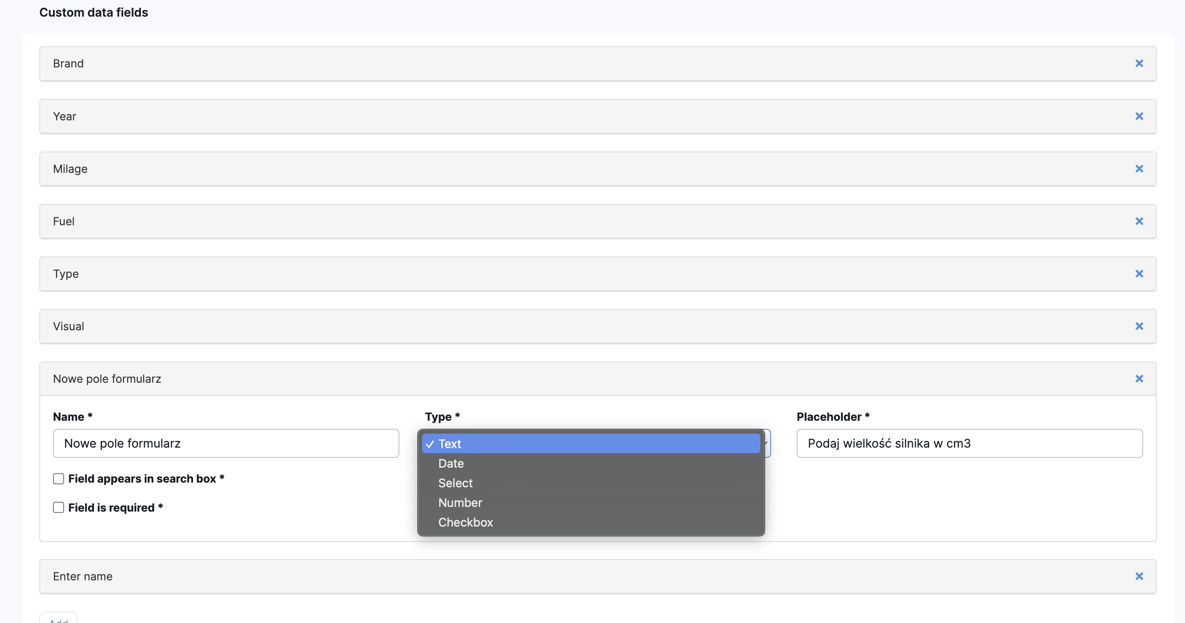This screenshot has height=623, width=1185.
Task: Remove the Enter name field row
Action: (1139, 576)
